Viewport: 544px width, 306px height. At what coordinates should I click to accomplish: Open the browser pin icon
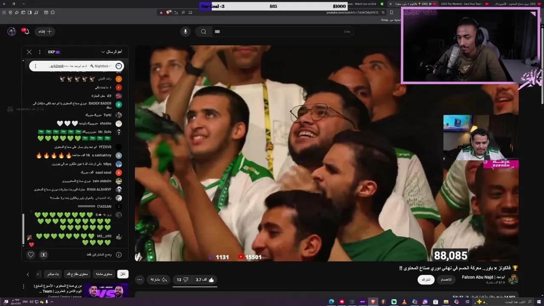pyautogui.click(x=17, y=12)
